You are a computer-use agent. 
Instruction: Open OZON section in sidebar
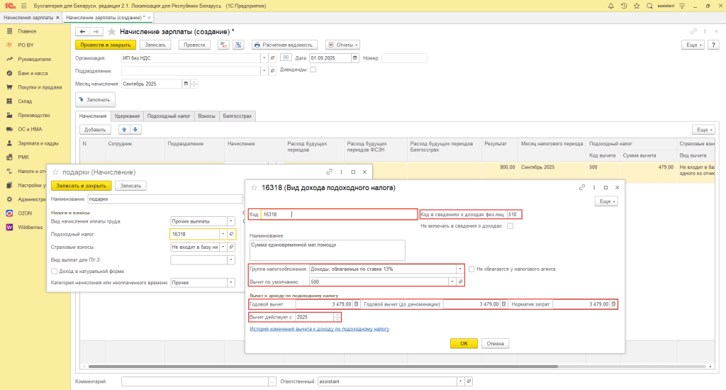click(x=25, y=213)
